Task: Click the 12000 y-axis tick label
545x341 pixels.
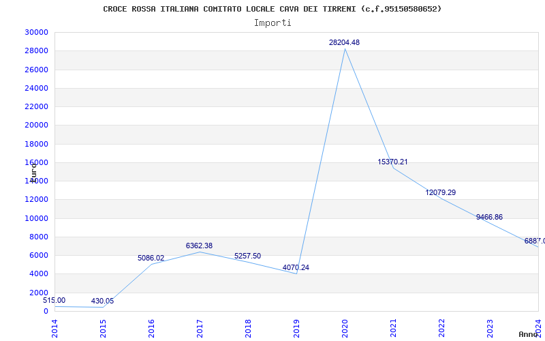Action: tap(36, 199)
